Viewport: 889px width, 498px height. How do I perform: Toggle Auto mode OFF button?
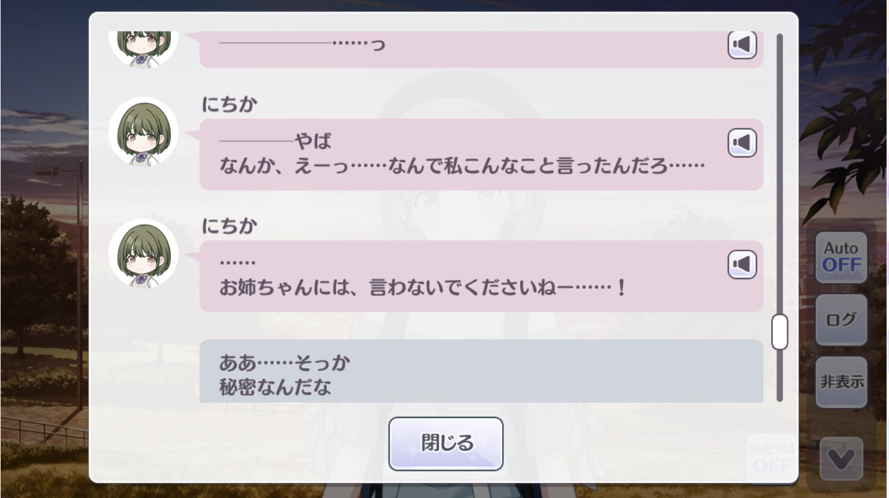click(841, 257)
